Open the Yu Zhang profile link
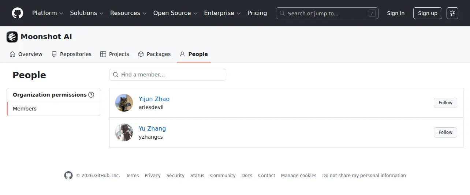Image resolution: width=470 pixels, height=195 pixels. click(x=152, y=128)
